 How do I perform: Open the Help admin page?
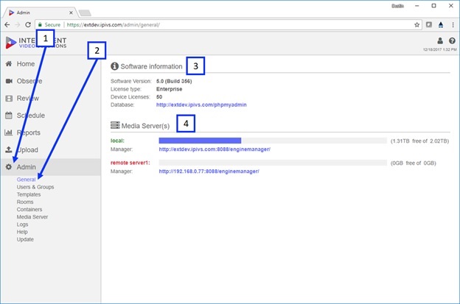coord(22,232)
